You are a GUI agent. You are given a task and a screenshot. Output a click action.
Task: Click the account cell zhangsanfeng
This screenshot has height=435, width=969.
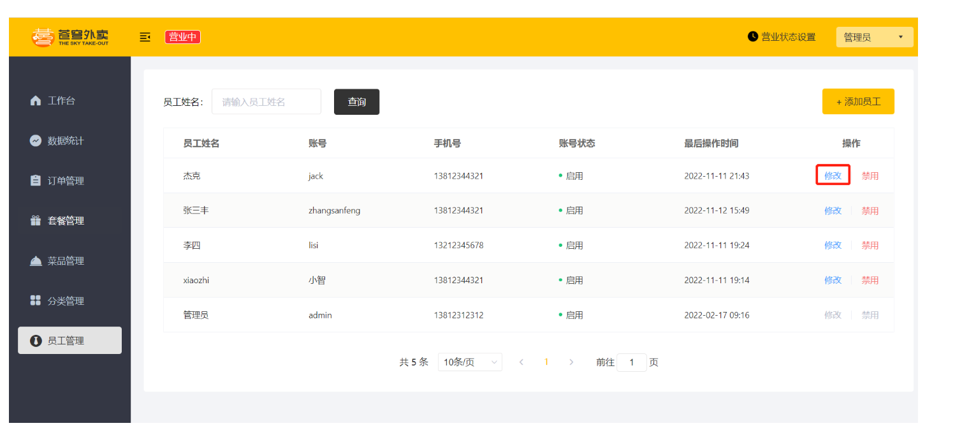point(334,210)
